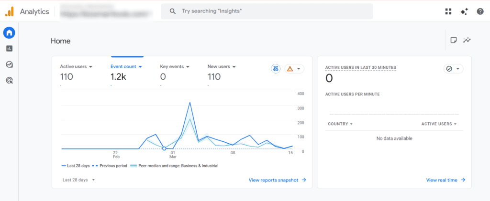This screenshot has height=201, width=490.
Task: Click the hollow data point marker on chart
Action: (x=164, y=148)
